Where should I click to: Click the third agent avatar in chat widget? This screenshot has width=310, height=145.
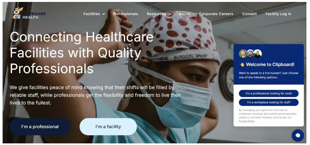pos(257,54)
